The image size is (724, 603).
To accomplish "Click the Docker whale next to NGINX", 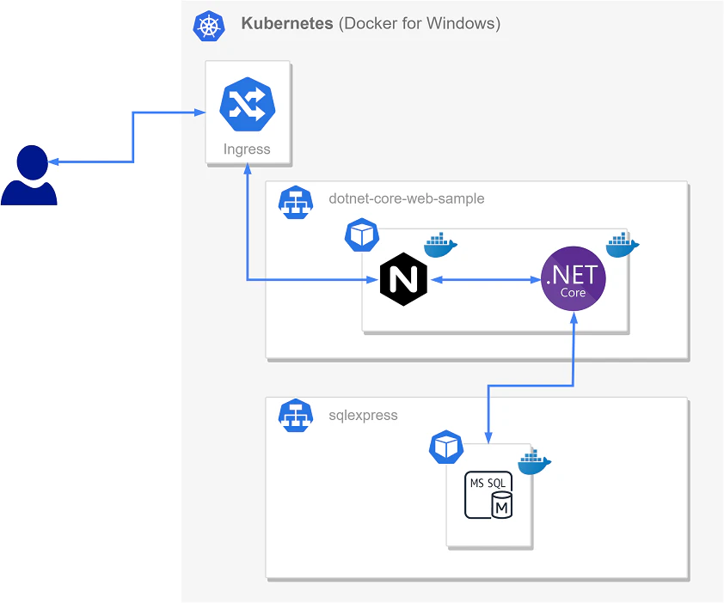I will 440,245.
